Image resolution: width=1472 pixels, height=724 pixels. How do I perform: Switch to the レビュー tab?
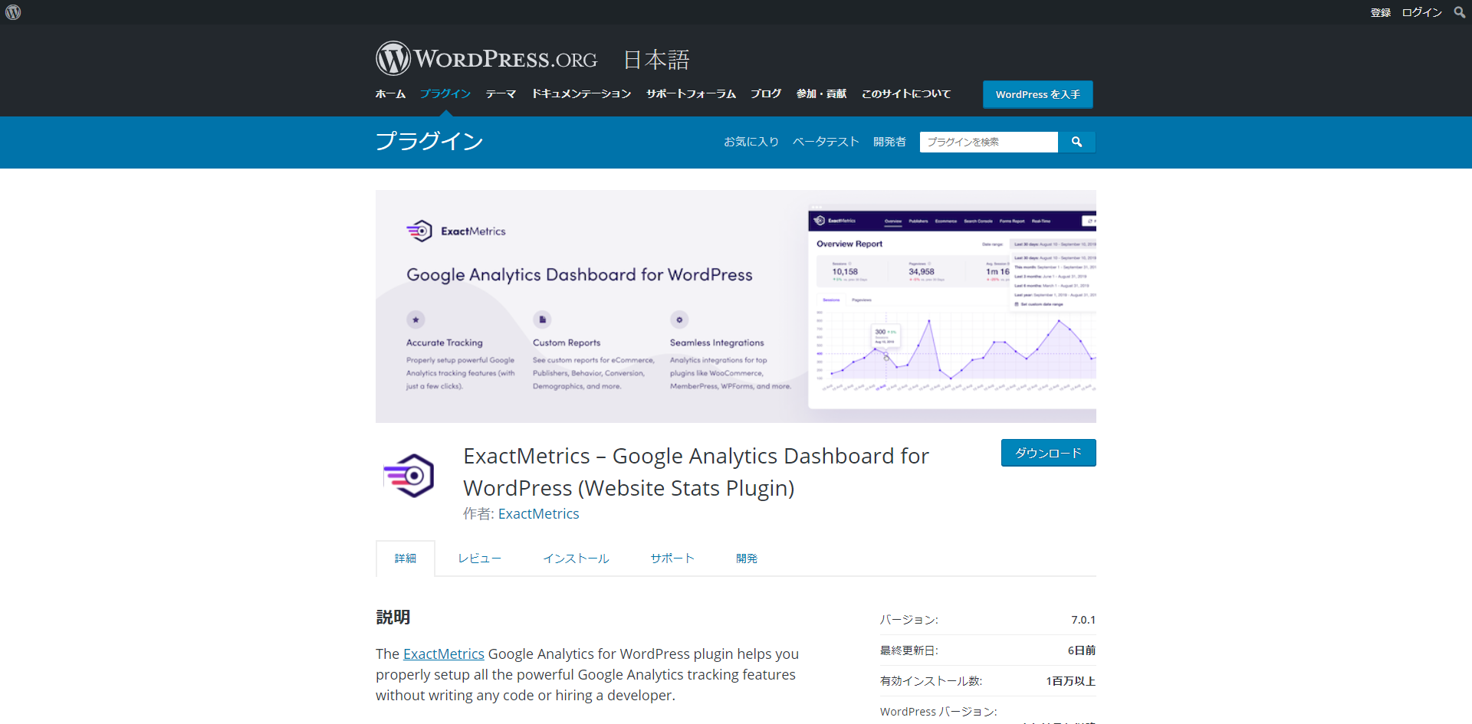click(479, 558)
